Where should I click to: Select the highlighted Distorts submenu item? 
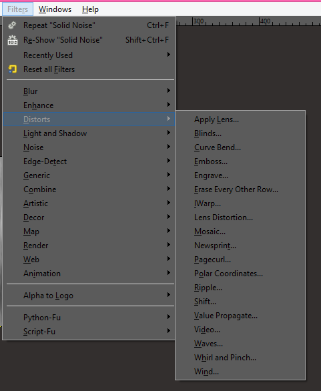pos(89,119)
